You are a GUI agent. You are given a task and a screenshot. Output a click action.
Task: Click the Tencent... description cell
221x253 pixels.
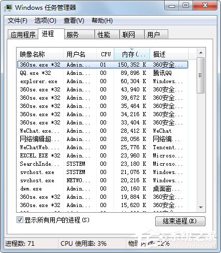click(168, 147)
